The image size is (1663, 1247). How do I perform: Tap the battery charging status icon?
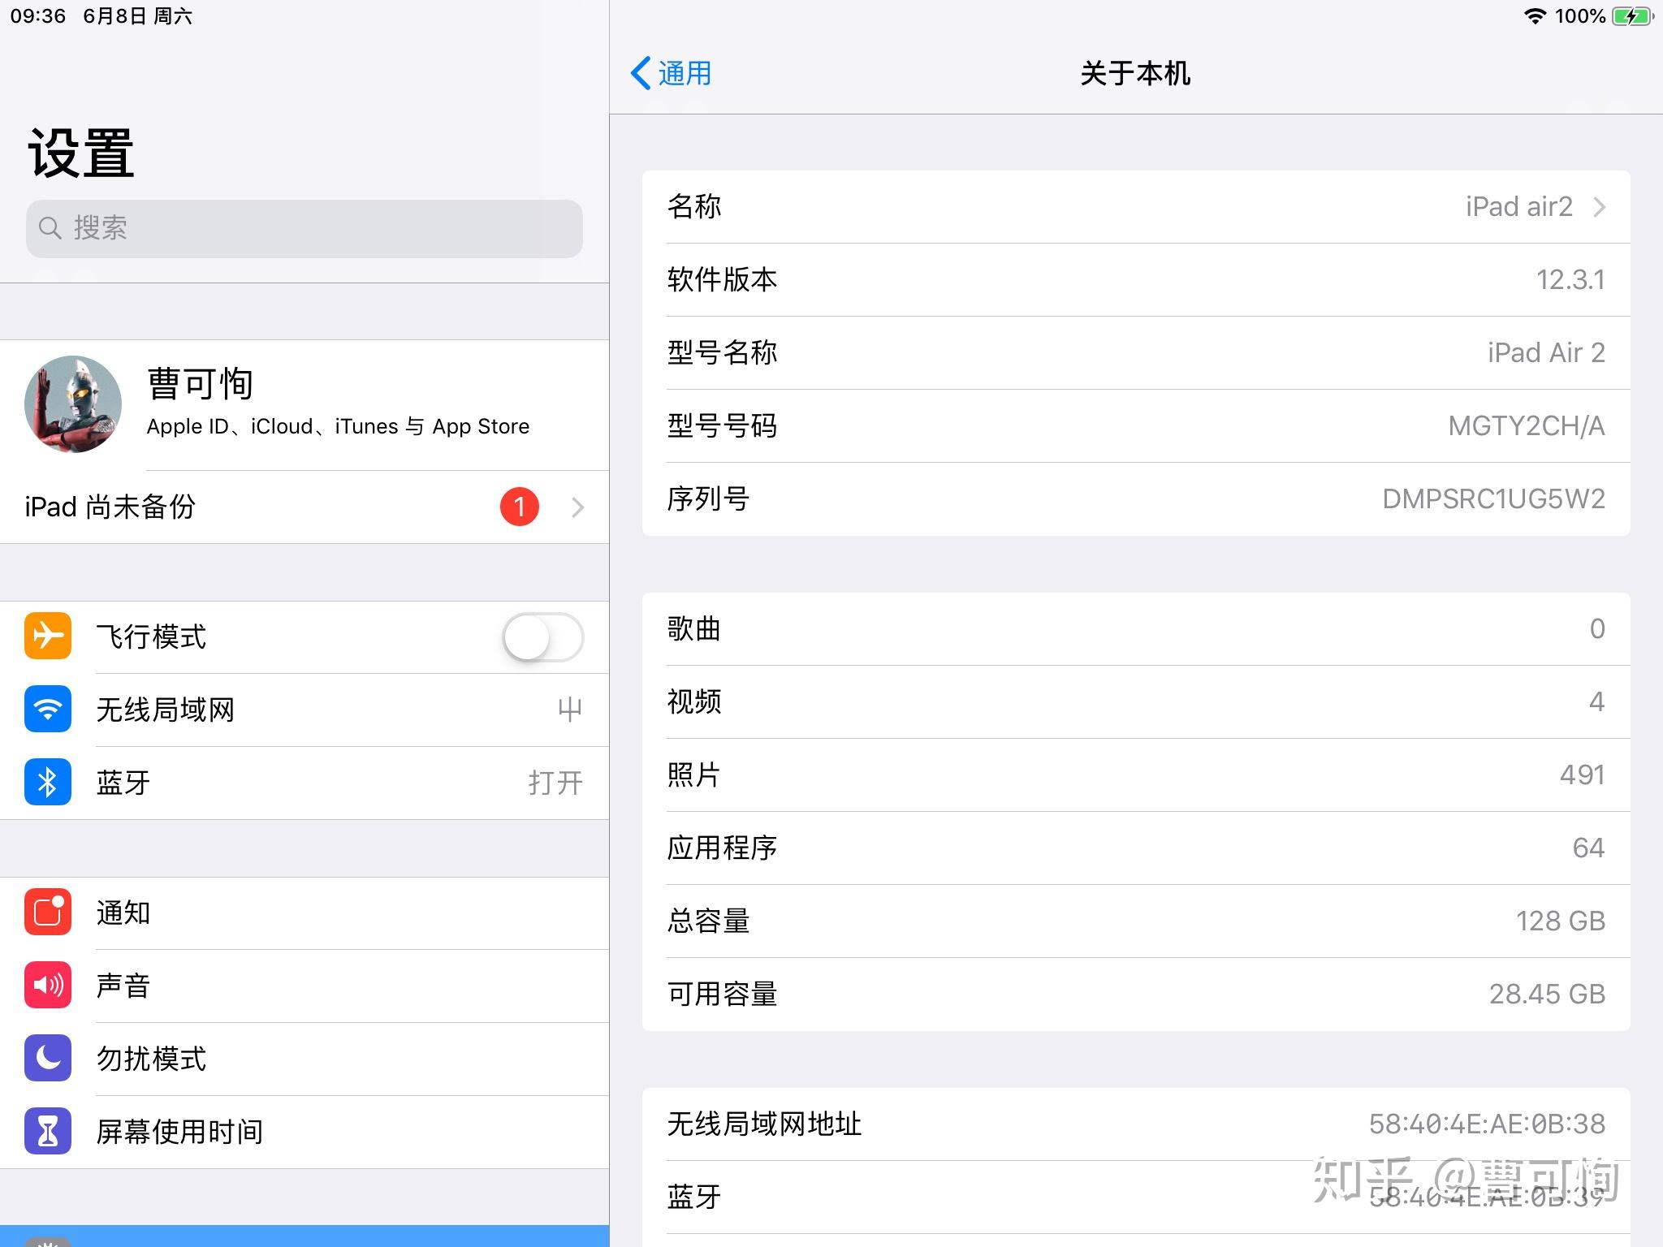tap(1633, 16)
